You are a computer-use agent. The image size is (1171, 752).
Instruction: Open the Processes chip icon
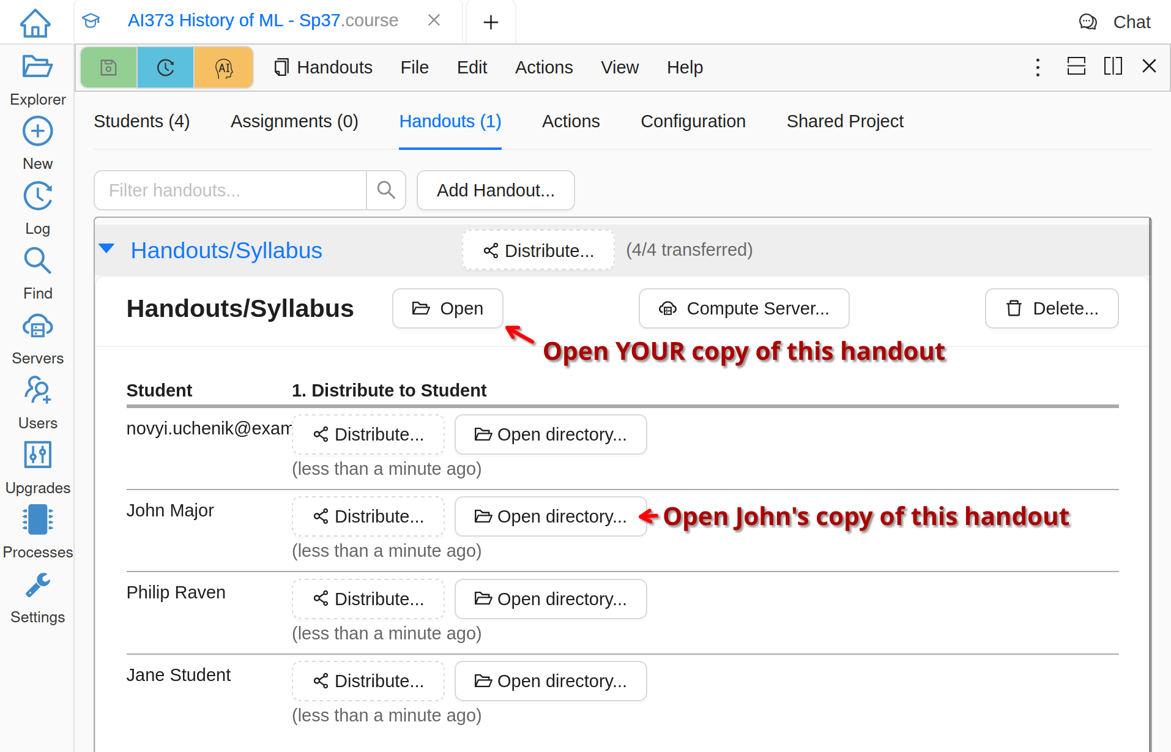[x=37, y=520]
